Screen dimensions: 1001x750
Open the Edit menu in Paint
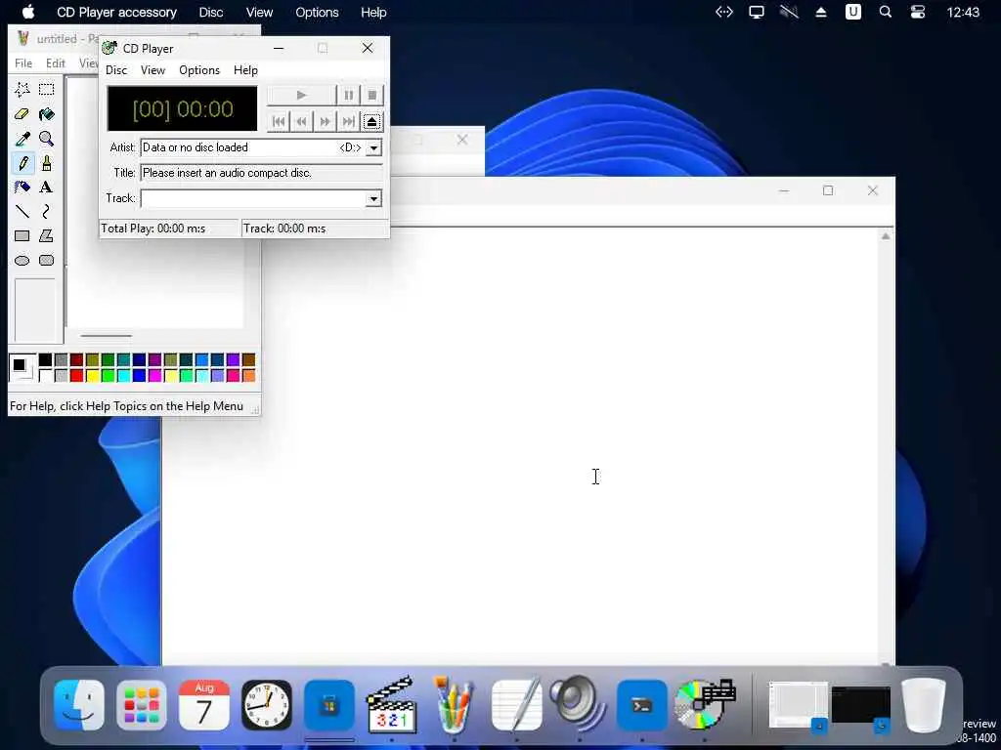coord(56,63)
